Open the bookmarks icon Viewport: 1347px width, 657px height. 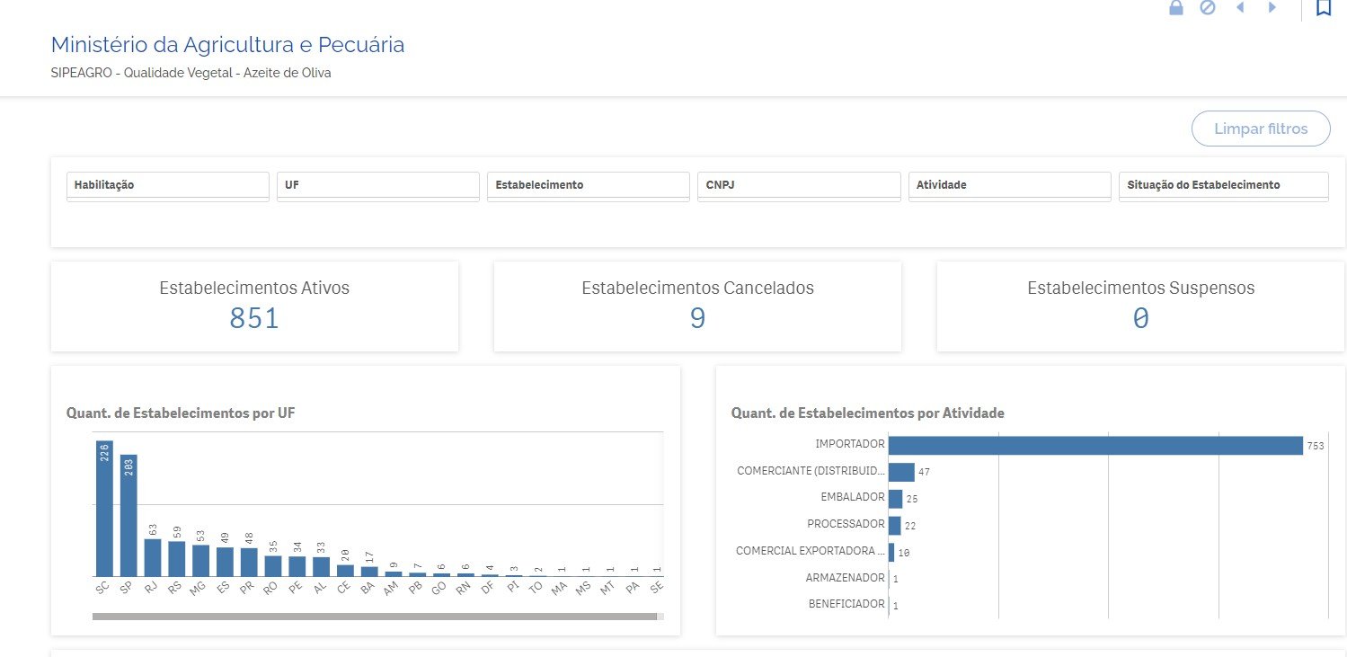[1323, 8]
